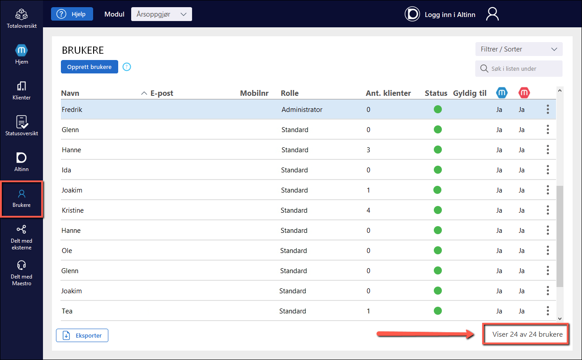
Task: Open three-dot menu for Fredrik row
Action: [548, 109]
